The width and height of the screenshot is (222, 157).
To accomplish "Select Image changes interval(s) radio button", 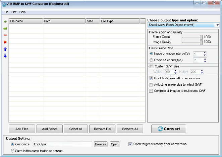I will click(x=151, y=54).
